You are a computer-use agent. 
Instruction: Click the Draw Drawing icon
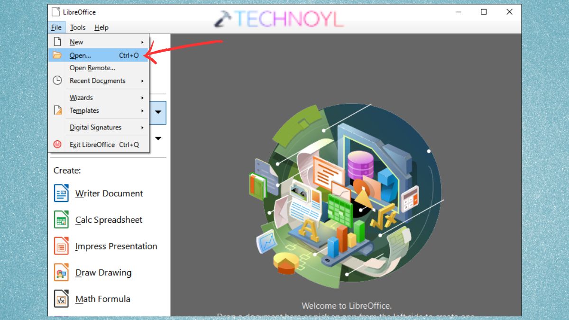click(x=61, y=273)
